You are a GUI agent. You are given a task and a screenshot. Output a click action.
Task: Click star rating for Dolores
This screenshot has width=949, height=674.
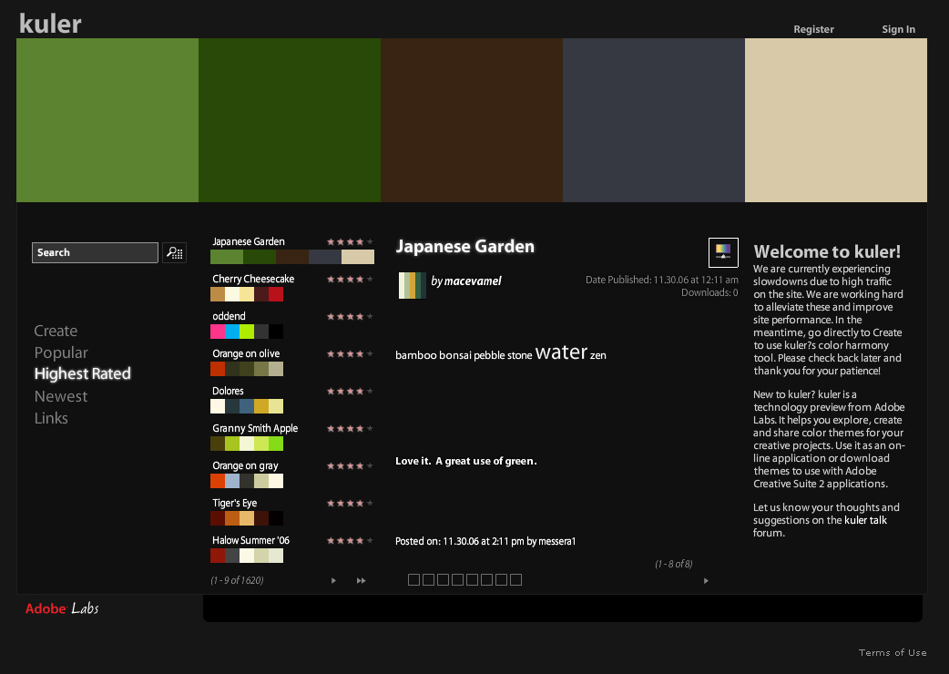[x=350, y=392]
